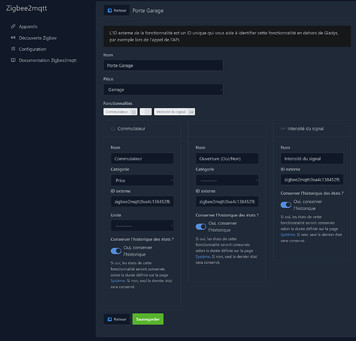Click the power icon in Commutateur card header
The width and height of the screenshot is (356, 341).
tap(113, 129)
